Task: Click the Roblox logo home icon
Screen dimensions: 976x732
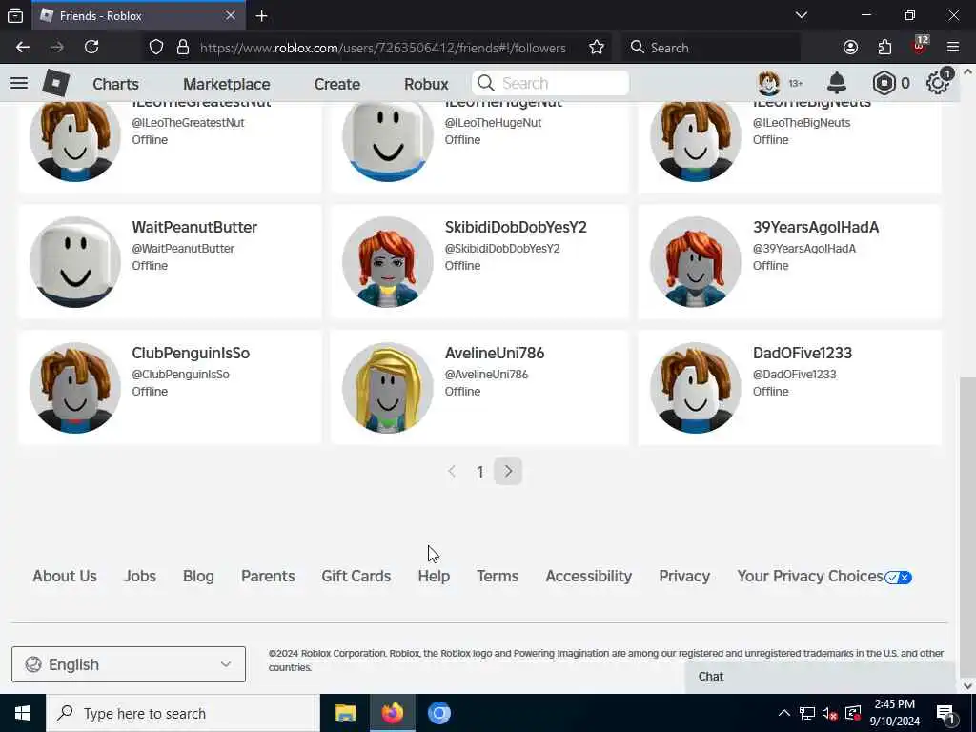Action: point(56,83)
